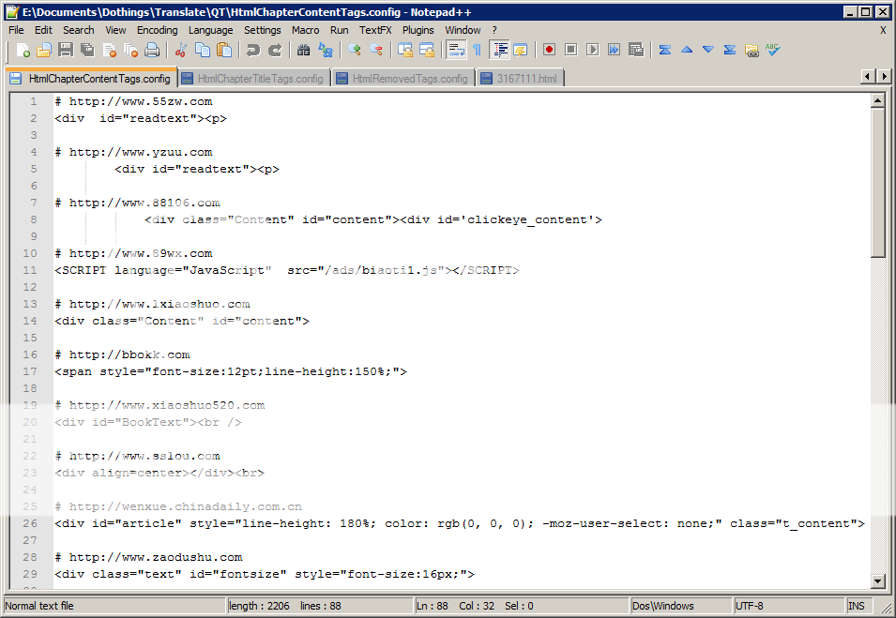
Task: Start macro recording with the red dot icon
Action: point(549,50)
